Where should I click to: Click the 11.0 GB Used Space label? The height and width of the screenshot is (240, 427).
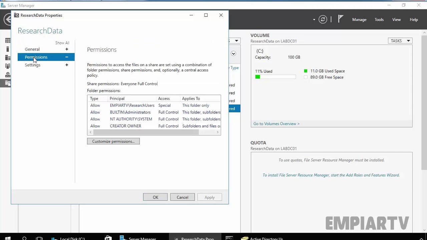328,71
